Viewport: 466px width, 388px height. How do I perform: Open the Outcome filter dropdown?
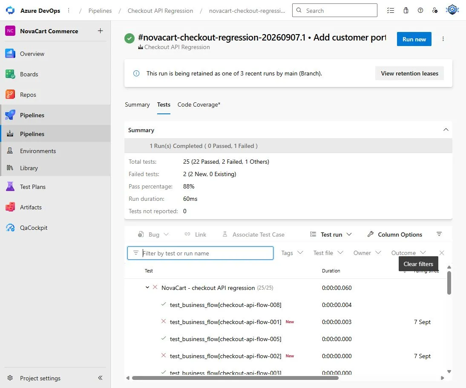[x=408, y=253]
